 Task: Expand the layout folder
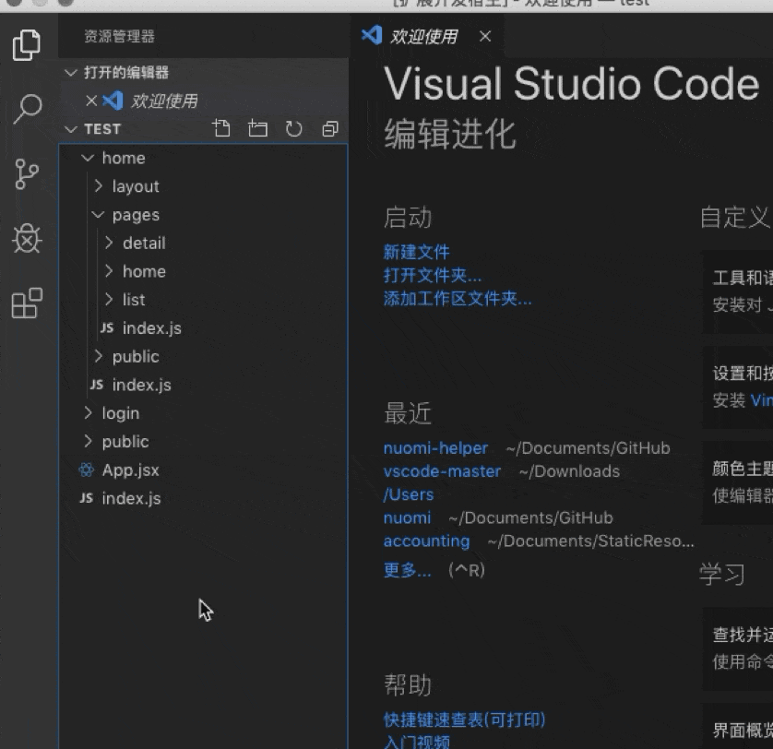(99, 186)
